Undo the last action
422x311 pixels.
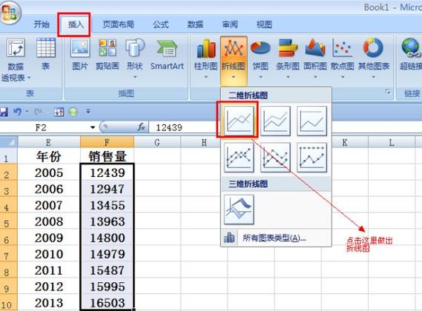pos(17,111)
